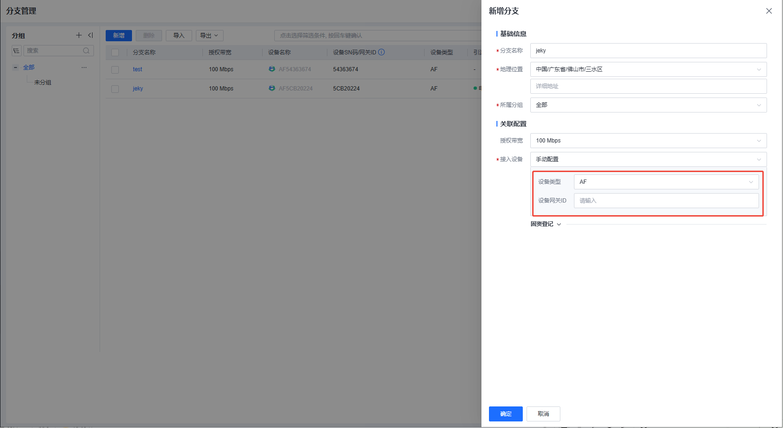Click info icon next to 设备SN码/网关ID
This screenshot has width=783, height=428.
381,52
